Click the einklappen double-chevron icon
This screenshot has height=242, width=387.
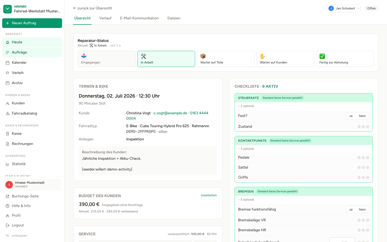coord(8,236)
